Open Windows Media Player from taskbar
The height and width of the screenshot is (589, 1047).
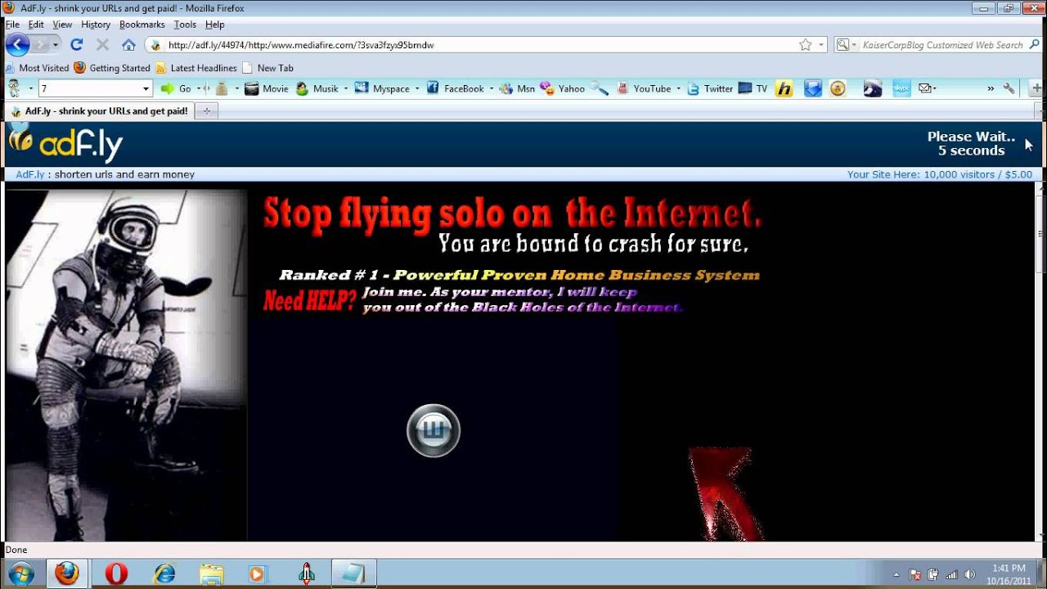(x=258, y=573)
